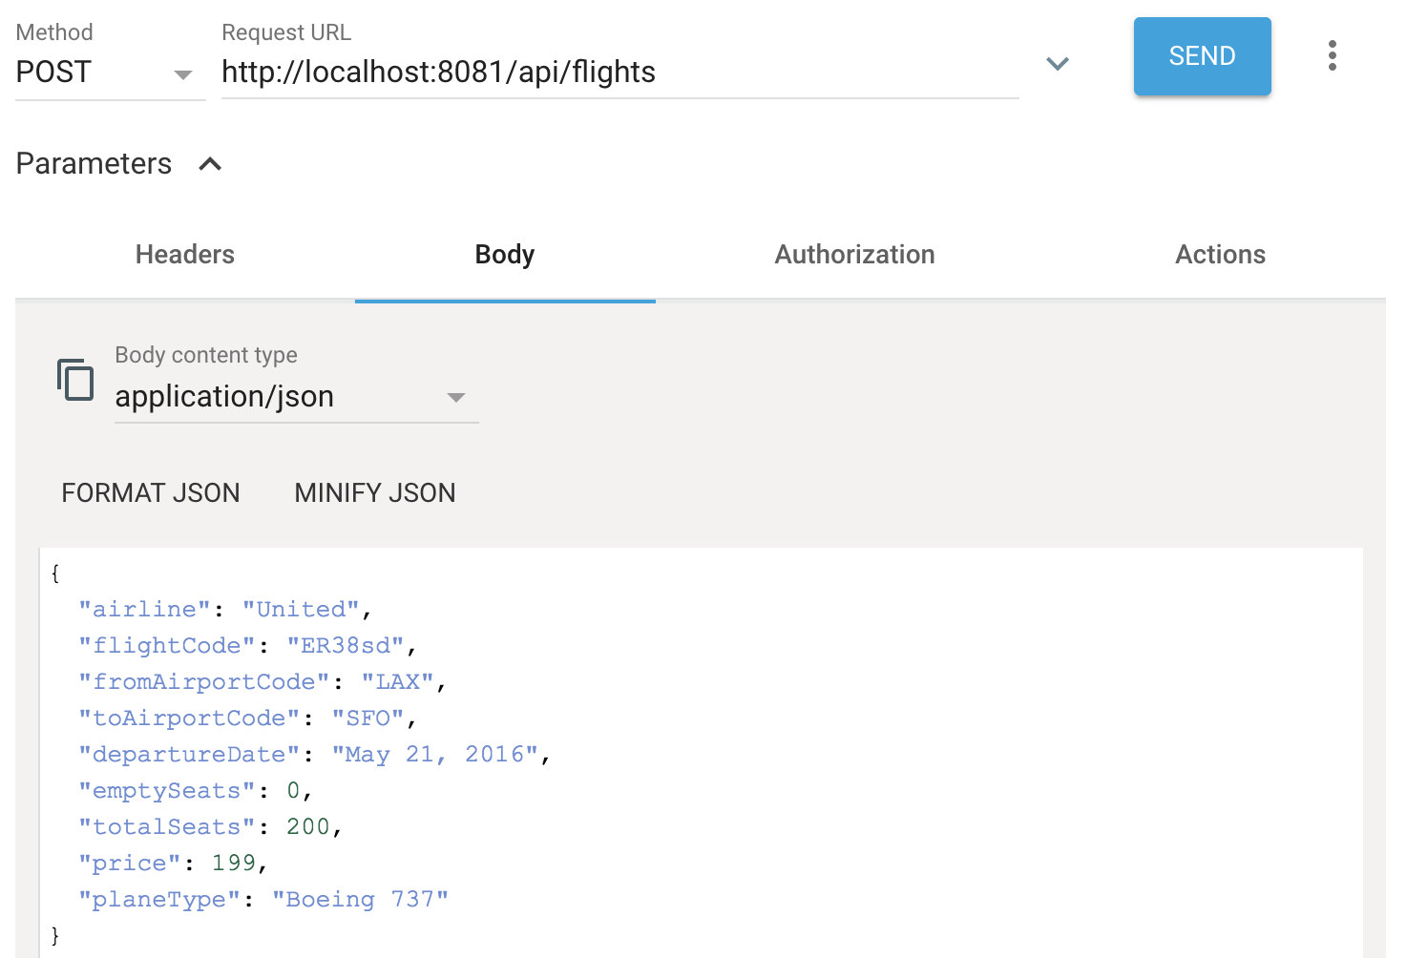Send the request with SEND button
The width and height of the screenshot is (1407, 958).
click(1202, 56)
